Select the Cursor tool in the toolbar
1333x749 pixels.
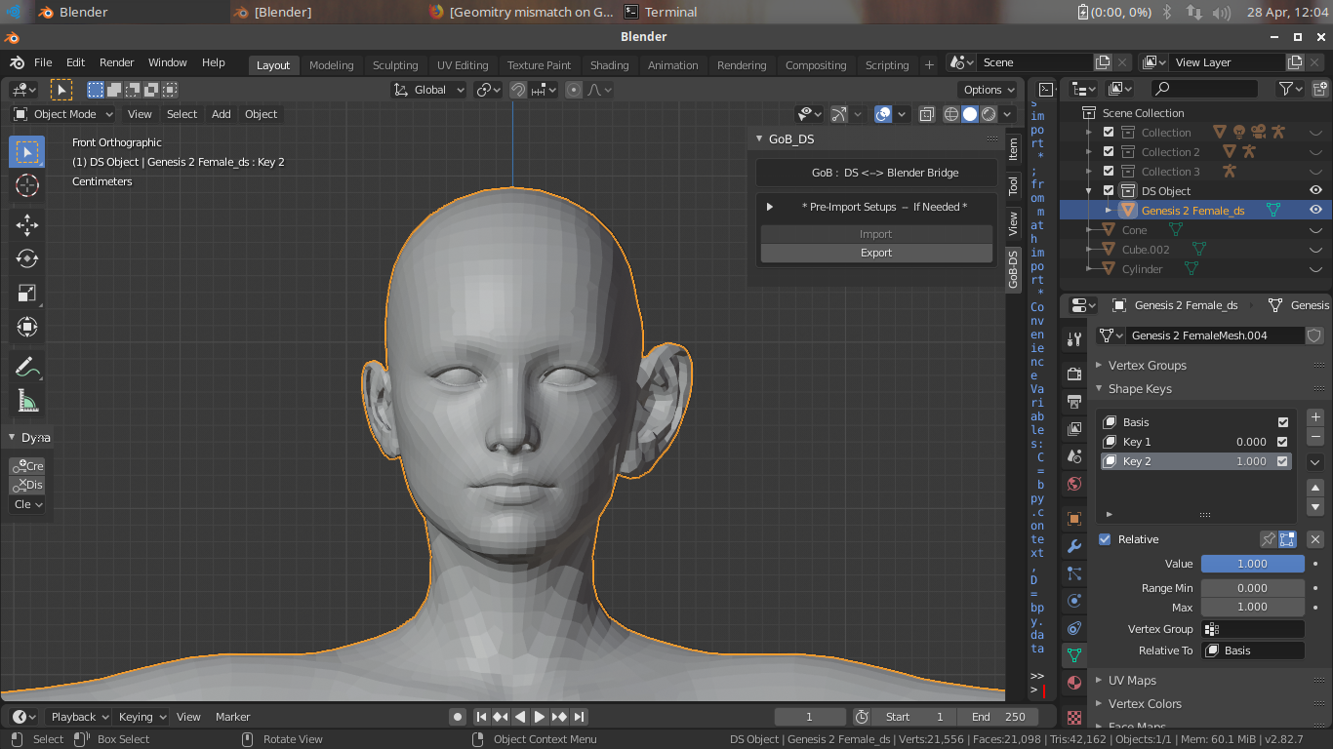coord(27,185)
